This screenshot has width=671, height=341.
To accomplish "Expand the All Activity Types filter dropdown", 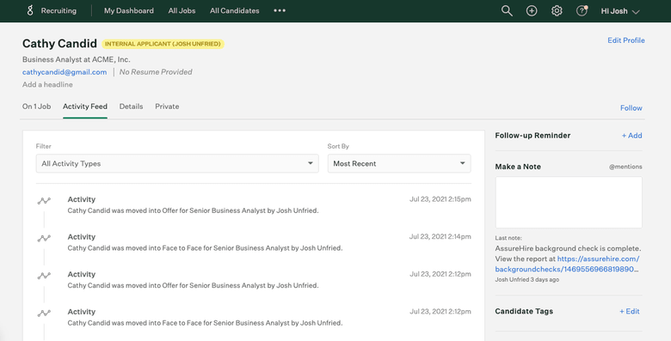I will [x=177, y=164].
